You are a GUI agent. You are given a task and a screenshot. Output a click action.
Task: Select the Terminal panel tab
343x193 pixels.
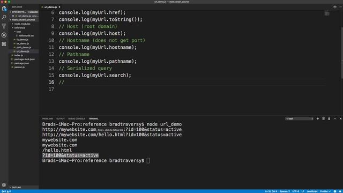(93, 118)
